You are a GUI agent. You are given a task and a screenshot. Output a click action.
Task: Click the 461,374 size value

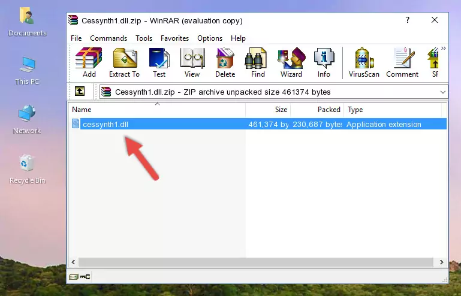click(269, 125)
